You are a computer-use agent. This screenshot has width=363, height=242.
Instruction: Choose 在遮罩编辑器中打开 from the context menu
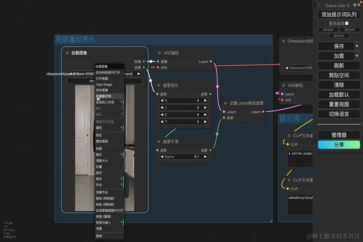point(109,210)
